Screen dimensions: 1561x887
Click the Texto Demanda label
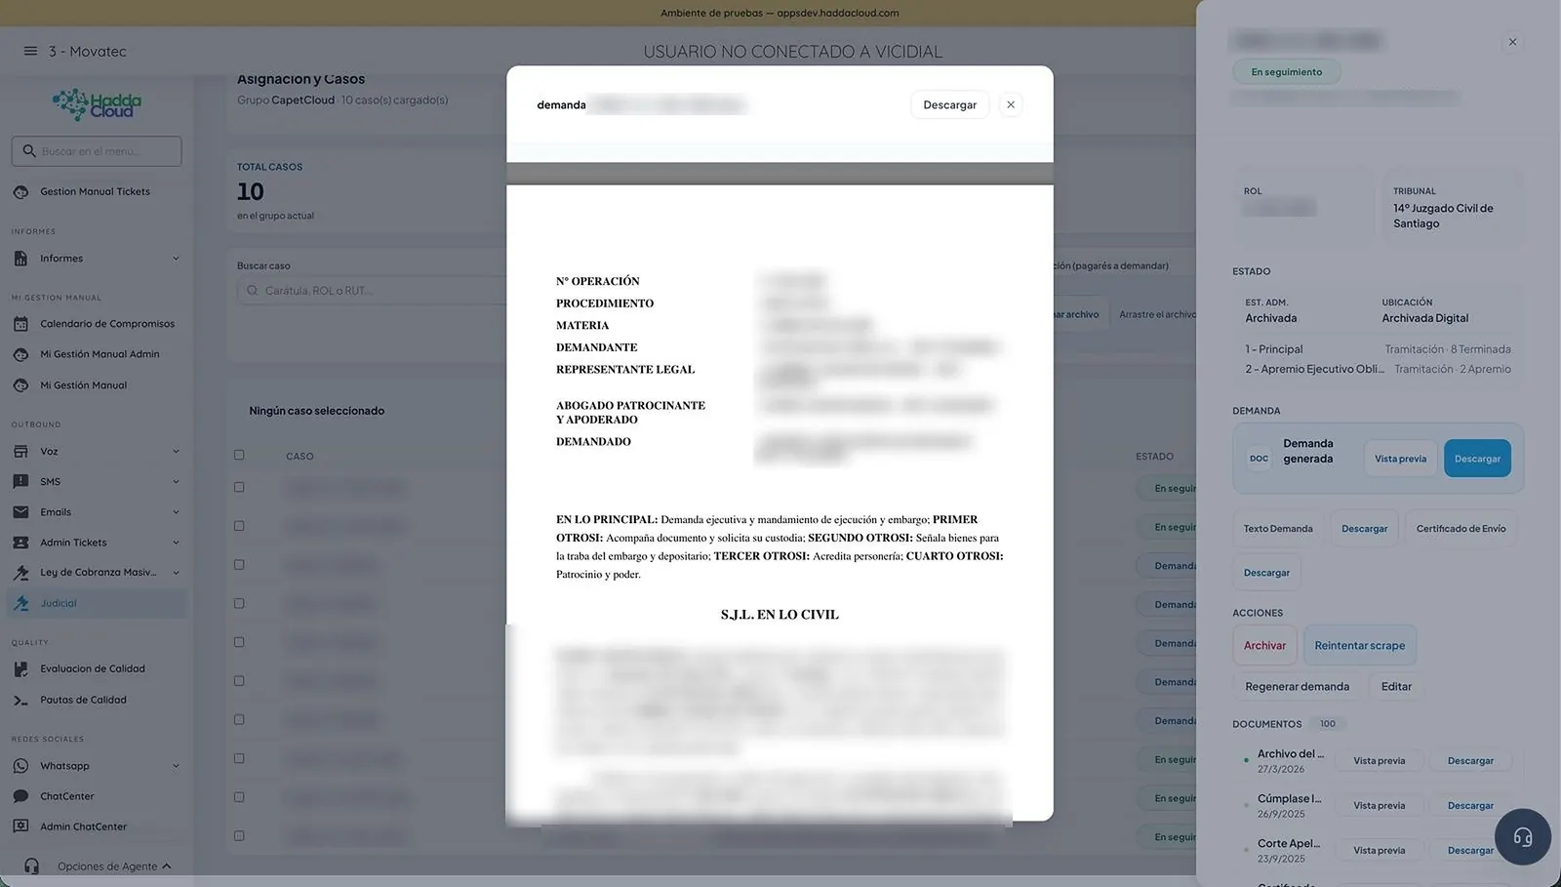[x=1278, y=529]
